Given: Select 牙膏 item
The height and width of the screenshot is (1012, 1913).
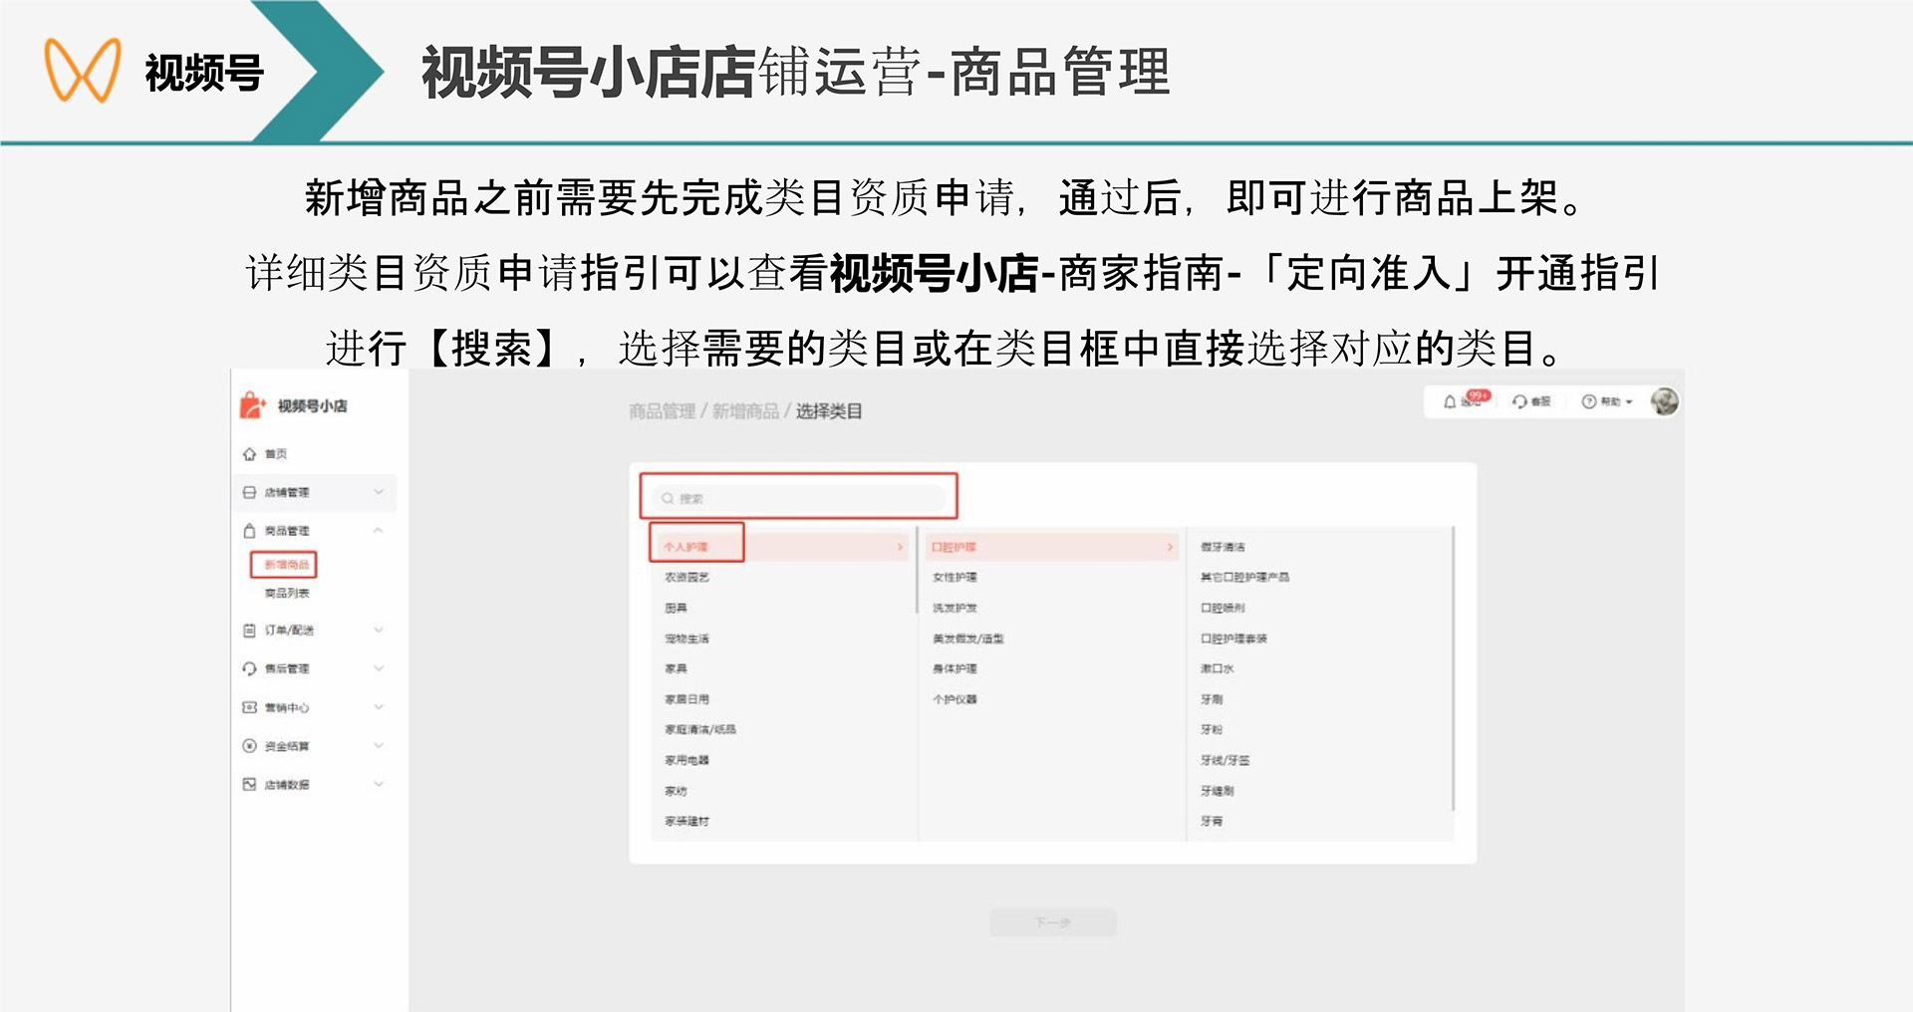Looking at the screenshot, I should (1212, 821).
